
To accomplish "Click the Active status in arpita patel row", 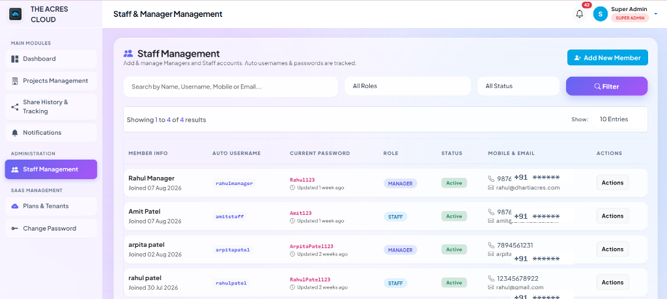I will (454, 249).
